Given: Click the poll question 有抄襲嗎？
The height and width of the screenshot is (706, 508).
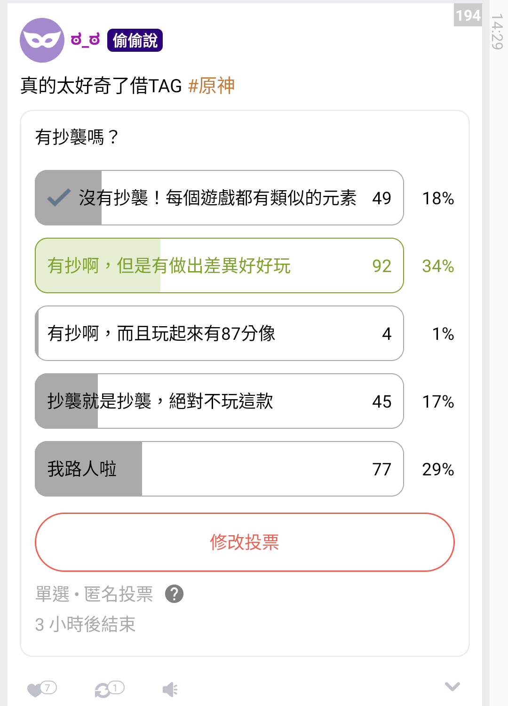Looking at the screenshot, I should [78, 137].
